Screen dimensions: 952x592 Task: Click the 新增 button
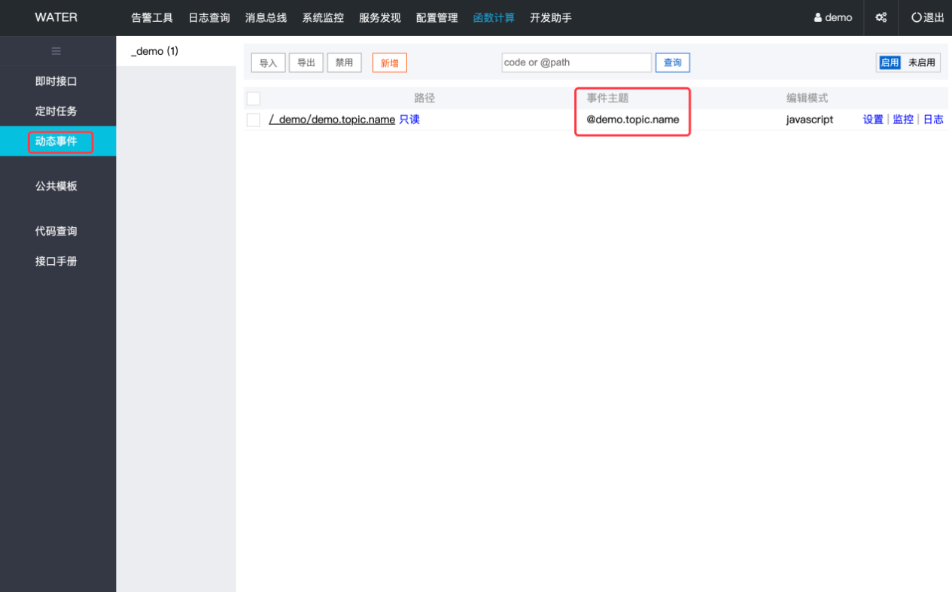(389, 63)
